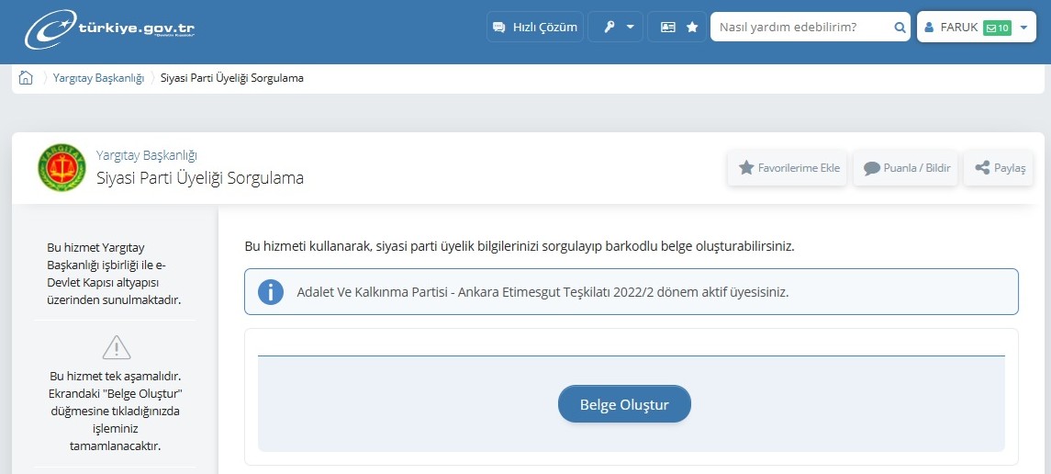Open the green messages badge showing 10

(x=997, y=28)
